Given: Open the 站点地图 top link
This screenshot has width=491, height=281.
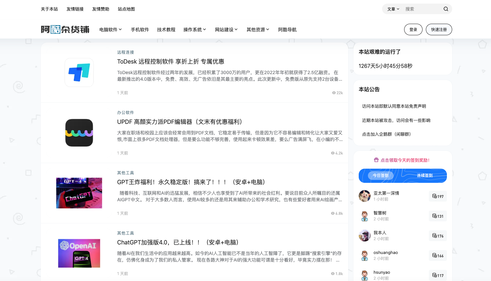Looking at the screenshot, I should pos(126,9).
